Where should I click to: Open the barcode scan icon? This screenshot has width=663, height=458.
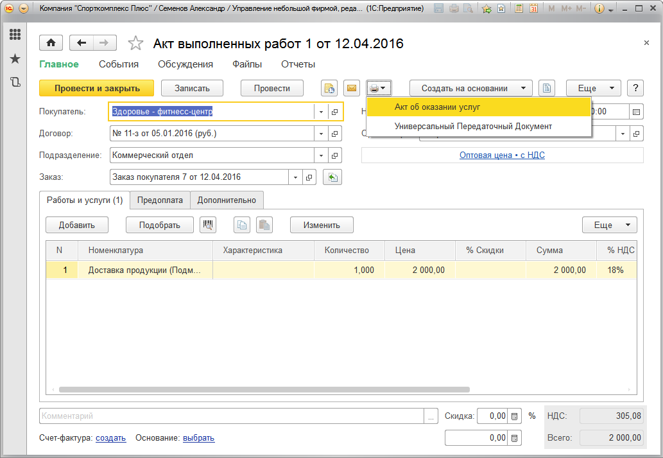[208, 225]
